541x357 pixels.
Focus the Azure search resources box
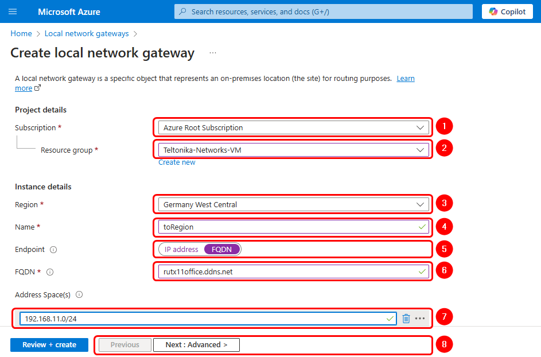(324, 11)
